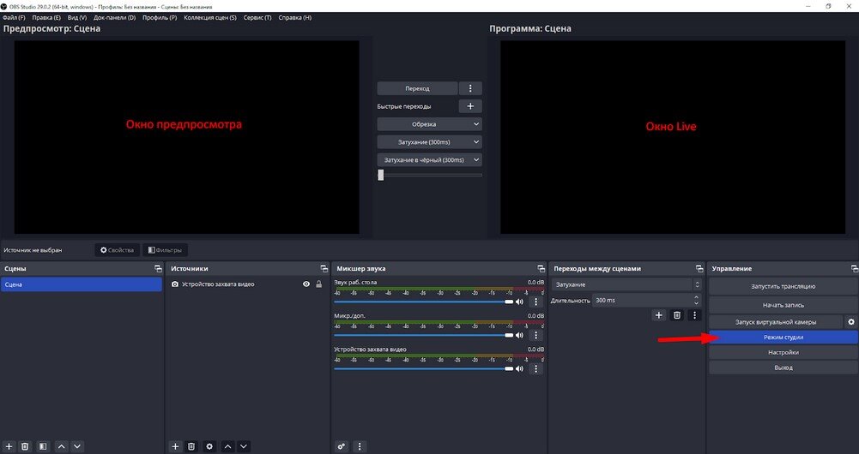Move scene down arrow in Scenes panel
The height and width of the screenshot is (454, 859).
77,446
